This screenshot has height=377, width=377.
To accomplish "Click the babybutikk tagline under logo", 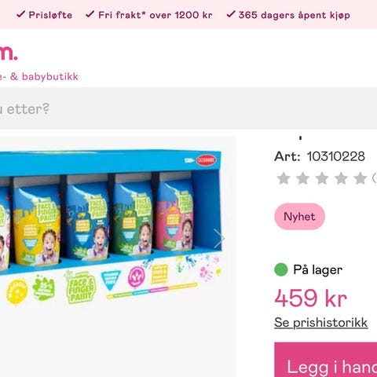I will [x=39, y=76].
